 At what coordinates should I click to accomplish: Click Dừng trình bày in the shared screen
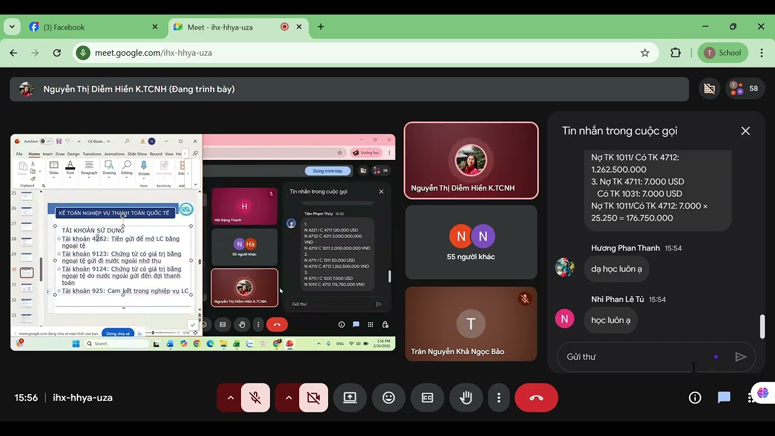328,171
